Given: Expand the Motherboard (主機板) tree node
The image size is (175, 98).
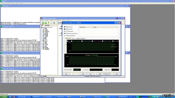Looking at the screenshot, I should tap(42, 30).
